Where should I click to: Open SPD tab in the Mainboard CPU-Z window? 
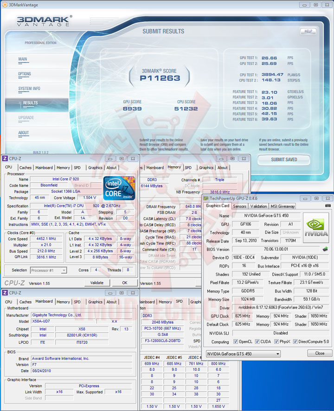(77, 302)
